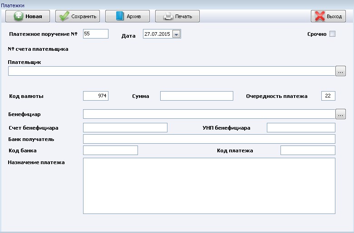This screenshot has height=233, width=354.
Task: Click the Банк получатель field
Action: (209, 139)
